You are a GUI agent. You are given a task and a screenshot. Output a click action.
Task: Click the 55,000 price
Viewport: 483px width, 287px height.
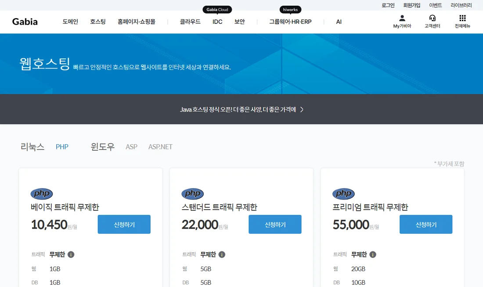click(351, 225)
